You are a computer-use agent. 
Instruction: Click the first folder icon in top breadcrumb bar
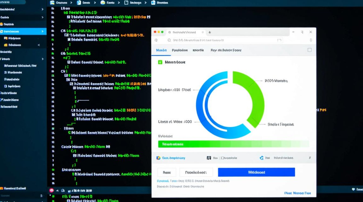click(x=52, y=3)
